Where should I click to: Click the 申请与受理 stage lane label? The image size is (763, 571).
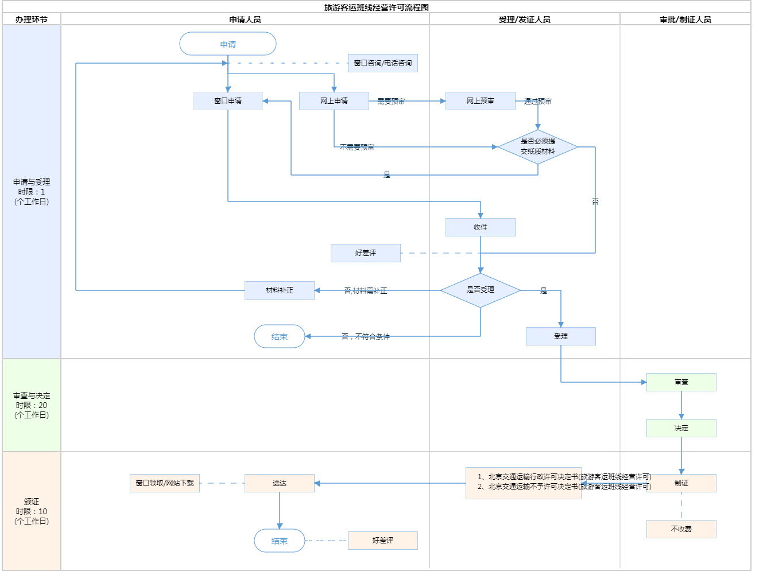[32, 192]
